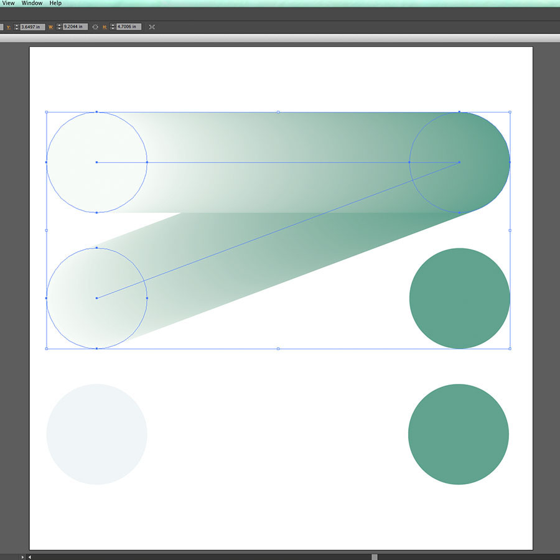Toggle constrain width and height proportions link

95,27
